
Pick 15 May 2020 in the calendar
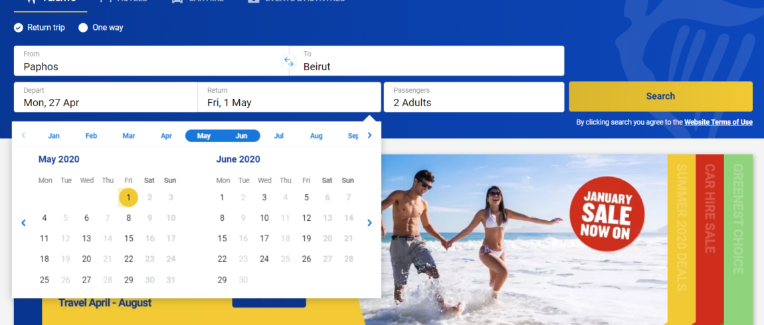click(x=129, y=238)
